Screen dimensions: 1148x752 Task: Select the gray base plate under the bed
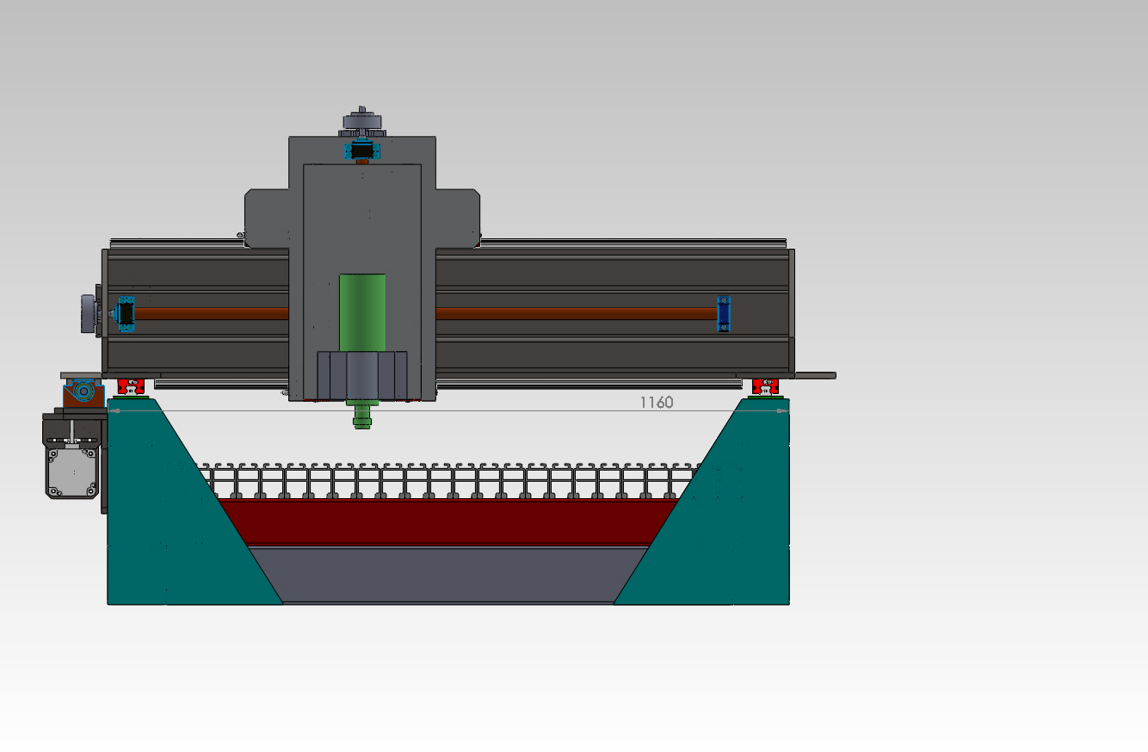pos(447,574)
